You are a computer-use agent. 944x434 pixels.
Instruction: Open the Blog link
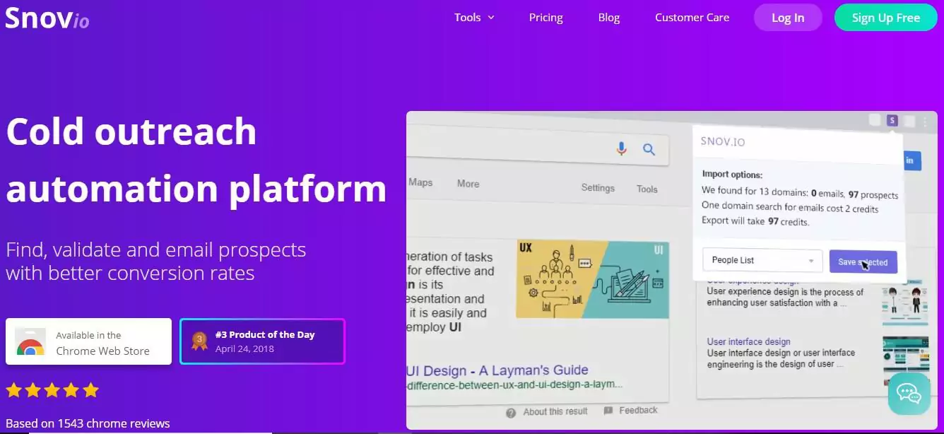[609, 18]
